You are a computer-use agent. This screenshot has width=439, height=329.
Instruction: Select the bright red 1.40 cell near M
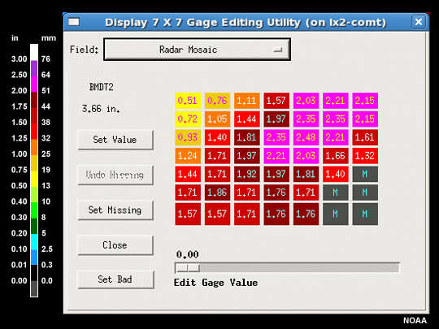click(x=336, y=174)
